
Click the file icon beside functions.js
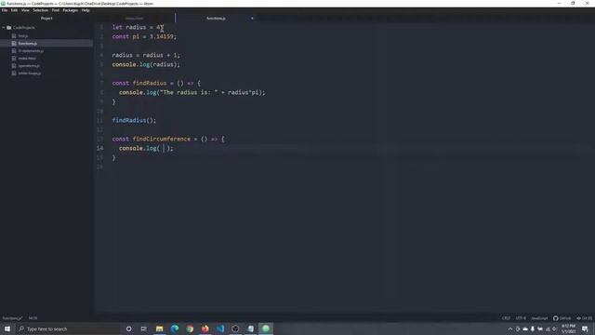[x=14, y=44]
